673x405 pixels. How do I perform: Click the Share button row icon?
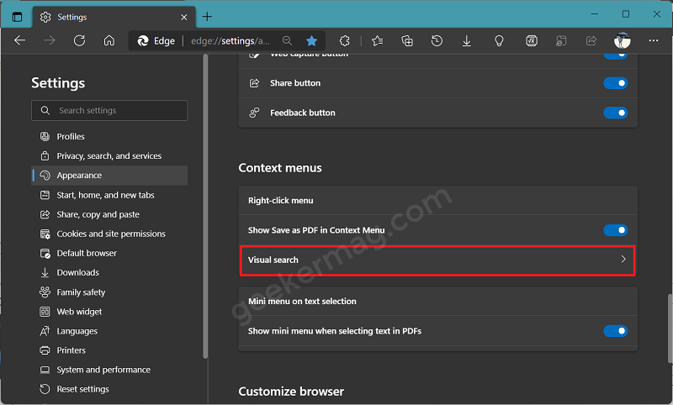click(x=255, y=83)
